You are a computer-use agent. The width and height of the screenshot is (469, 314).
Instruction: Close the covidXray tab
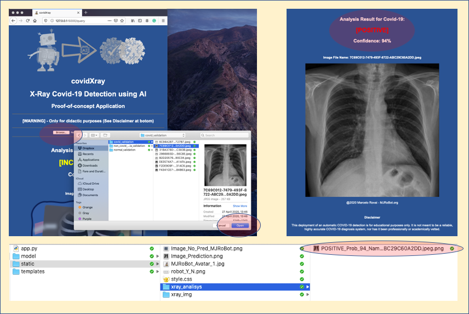coord(78,13)
